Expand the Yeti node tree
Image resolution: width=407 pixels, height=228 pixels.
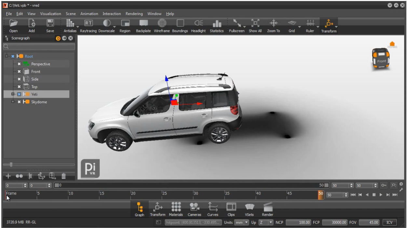pyautogui.click(x=13, y=94)
